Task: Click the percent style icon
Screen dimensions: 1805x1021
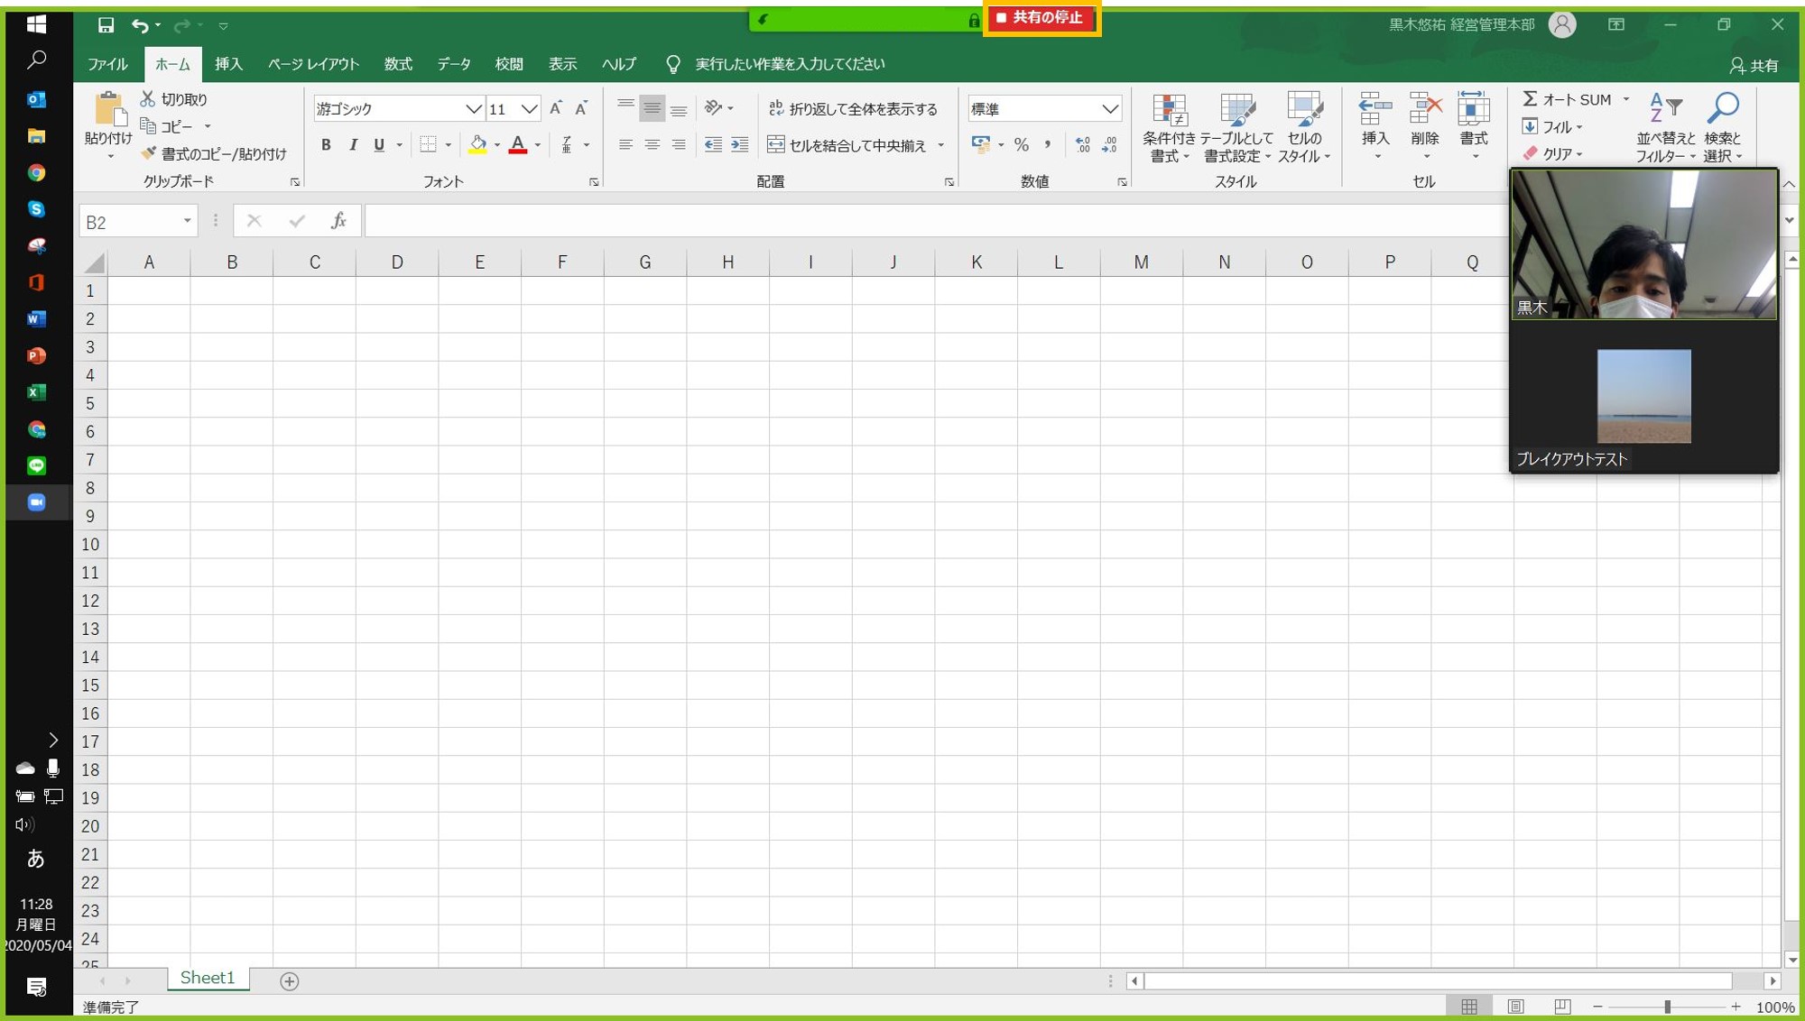Action: click(x=1022, y=144)
